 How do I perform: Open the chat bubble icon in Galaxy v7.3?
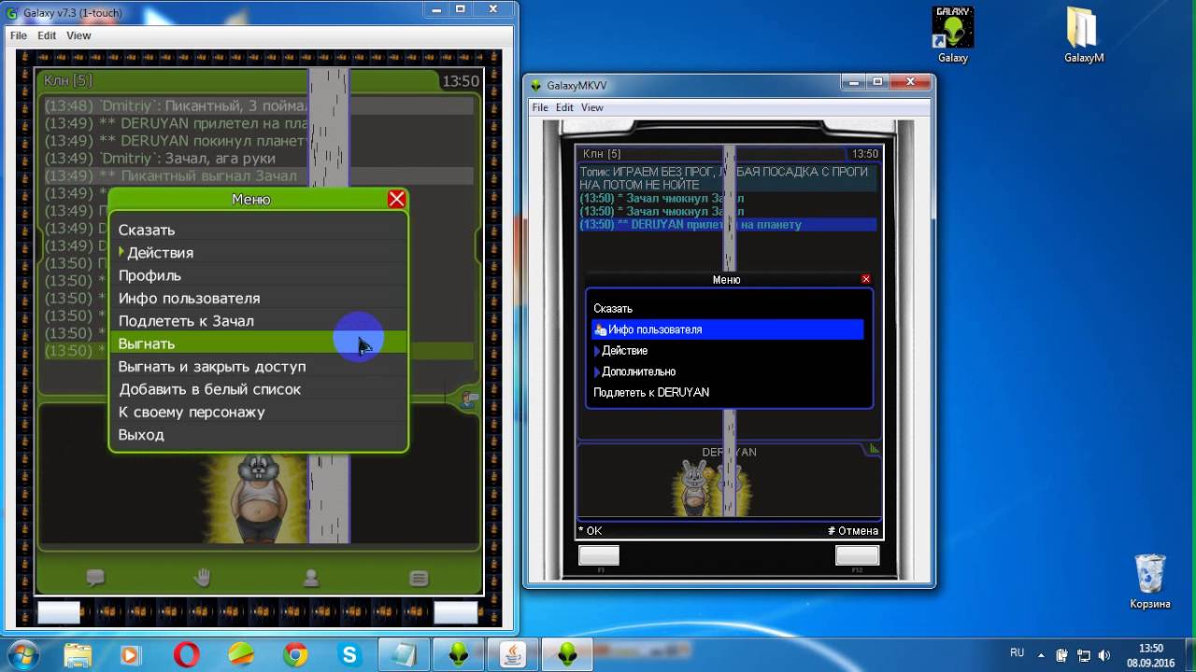point(95,578)
